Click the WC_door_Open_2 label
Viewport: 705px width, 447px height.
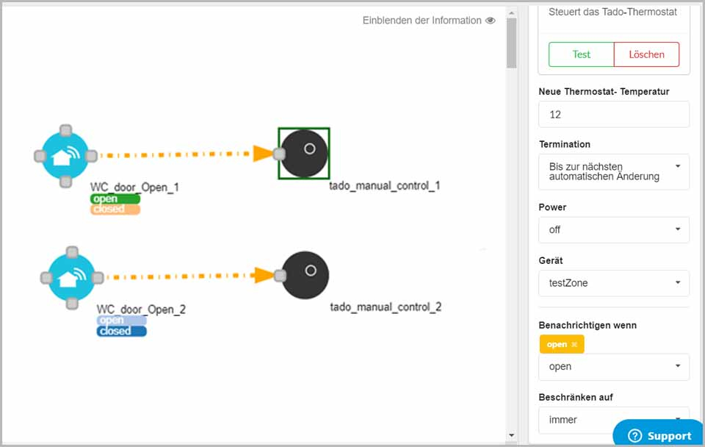tap(141, 310)
